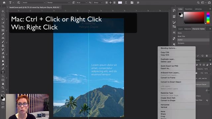
Task: Select the Pen tool
Action: tap(3, 68)
